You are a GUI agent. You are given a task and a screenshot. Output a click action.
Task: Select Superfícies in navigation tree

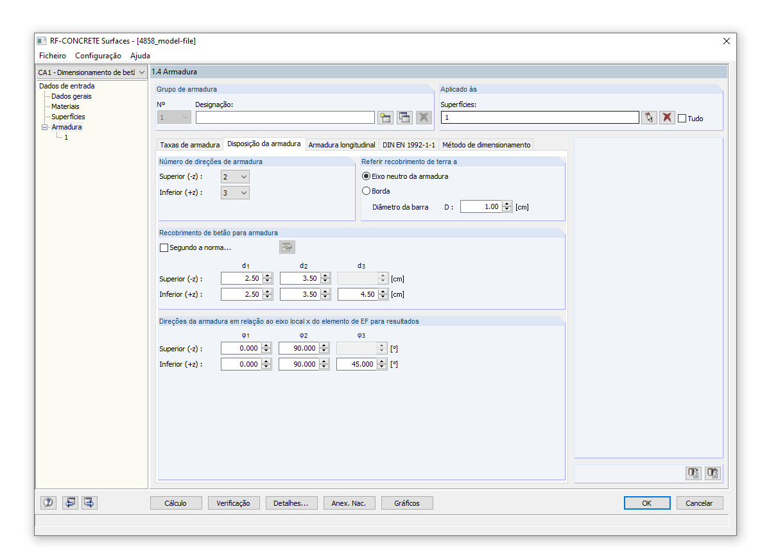tap(68, 117)
